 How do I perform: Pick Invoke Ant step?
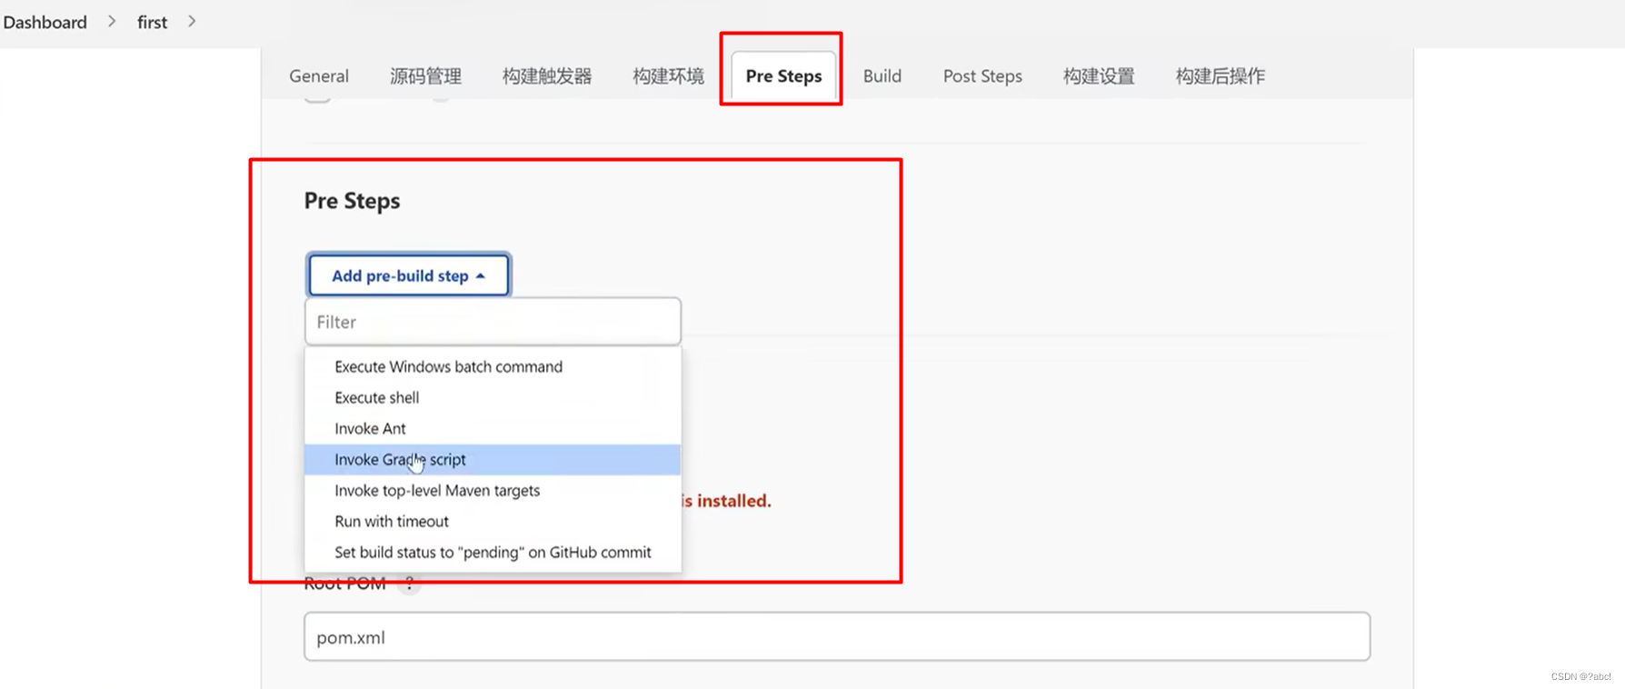point(493,428)
